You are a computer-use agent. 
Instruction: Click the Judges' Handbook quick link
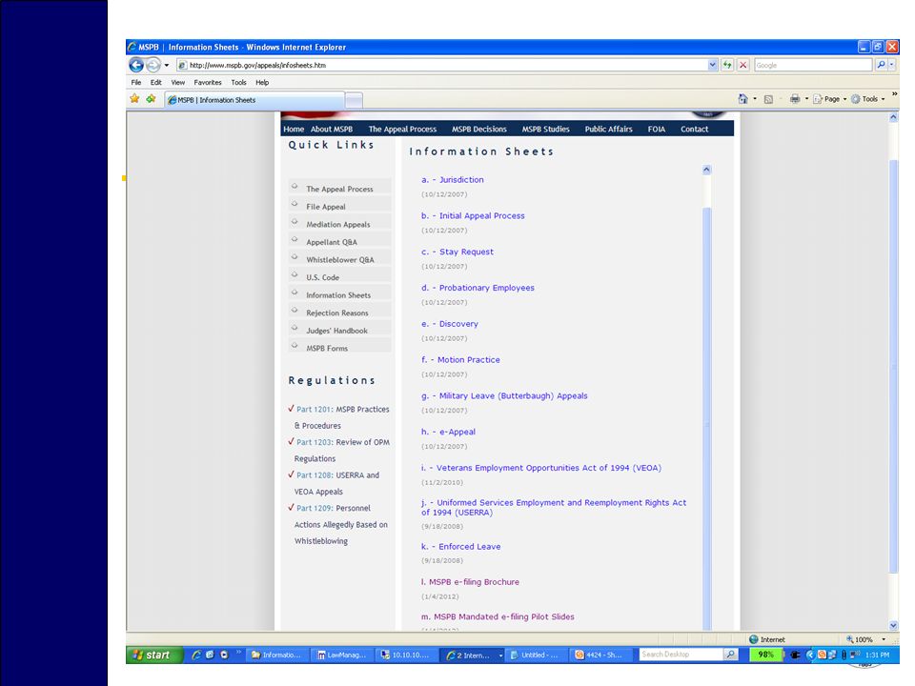[x=336, y=331]
